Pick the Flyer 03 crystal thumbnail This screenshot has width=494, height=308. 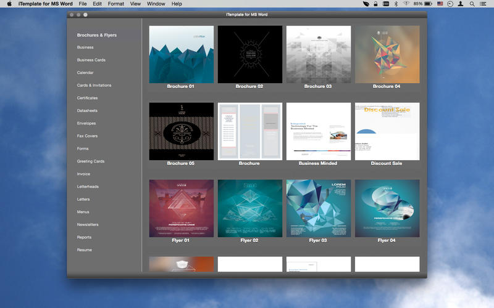(319, 208)
